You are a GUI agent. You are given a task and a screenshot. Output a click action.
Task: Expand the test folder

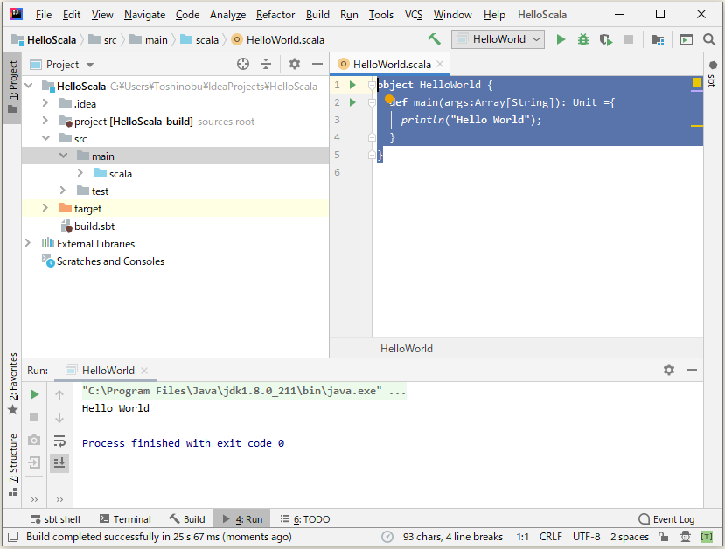[x=63, y=191]
